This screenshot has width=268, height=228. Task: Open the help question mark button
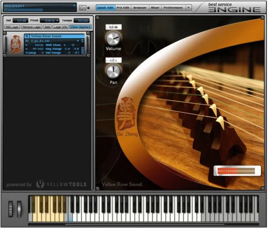pos(189,8)
